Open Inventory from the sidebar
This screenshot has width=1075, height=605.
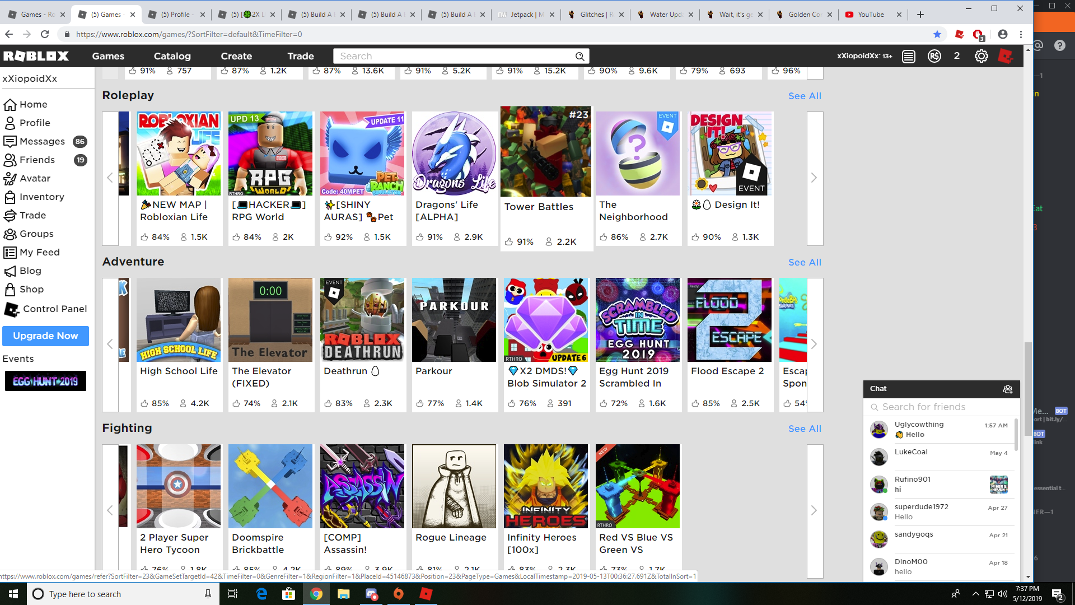click(41, 197)
